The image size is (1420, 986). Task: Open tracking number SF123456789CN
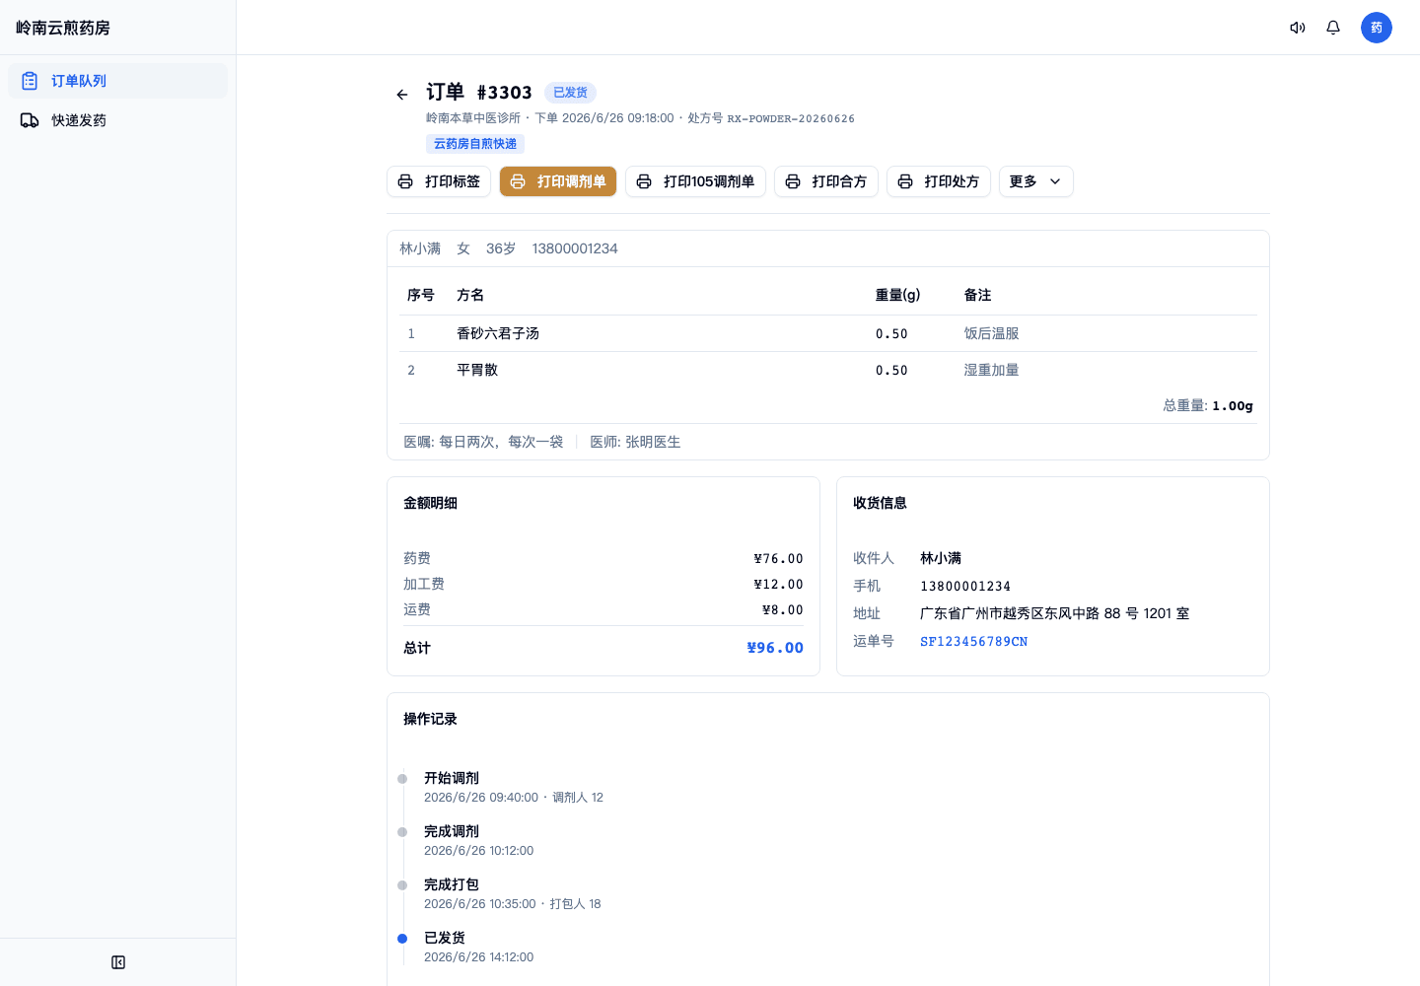973,642
